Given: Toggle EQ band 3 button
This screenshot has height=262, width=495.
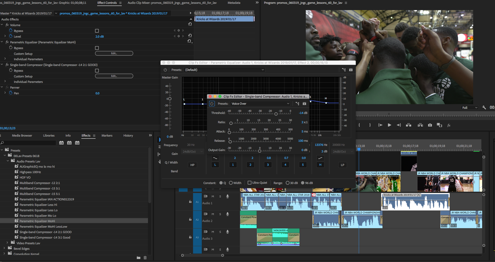Looking at the screenshot, I should 268,165.
